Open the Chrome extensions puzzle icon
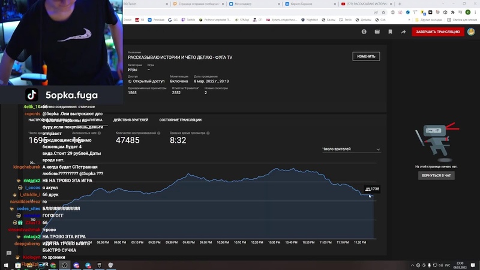 click(453, 12)
